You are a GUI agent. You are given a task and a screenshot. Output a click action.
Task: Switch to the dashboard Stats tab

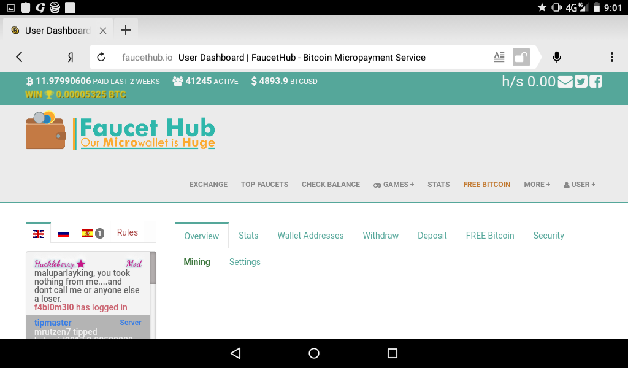[248, 236]
